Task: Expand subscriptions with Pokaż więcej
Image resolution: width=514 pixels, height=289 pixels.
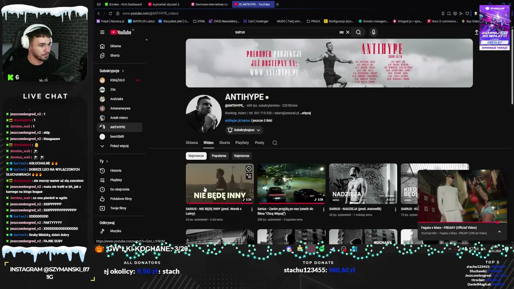Action: coord(120,146)
